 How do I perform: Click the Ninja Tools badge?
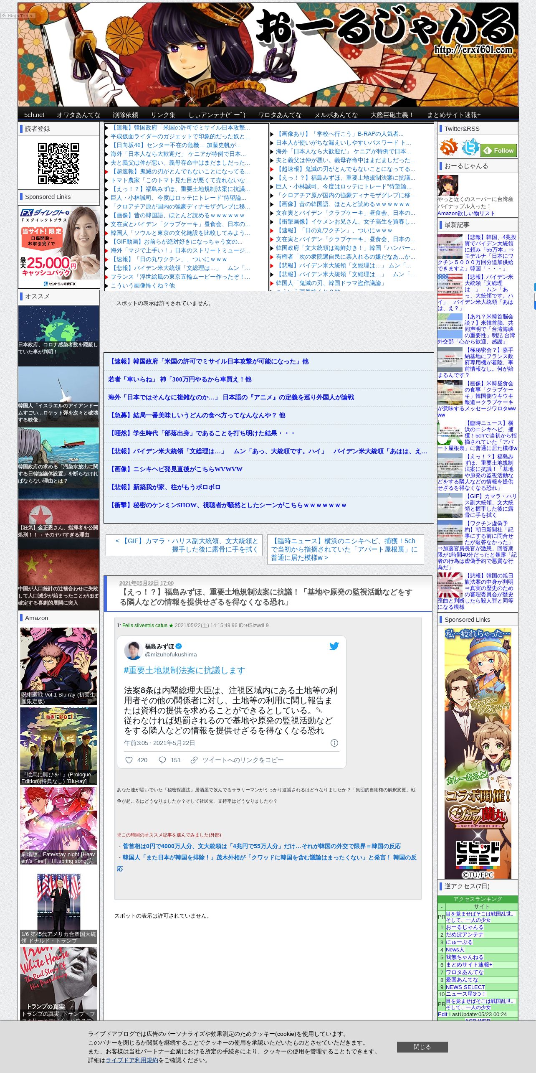[17, 15]
